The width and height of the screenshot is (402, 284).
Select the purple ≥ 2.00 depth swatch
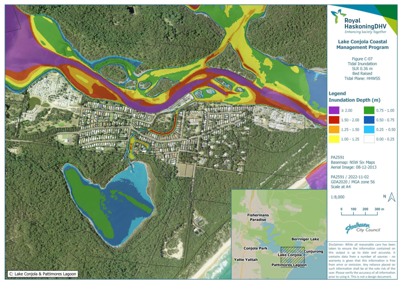click(334, 110)
